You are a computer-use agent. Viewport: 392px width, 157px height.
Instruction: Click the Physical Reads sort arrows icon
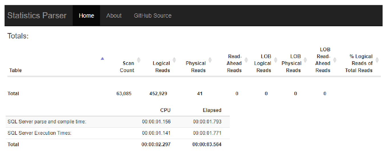(x=210, y=60)
